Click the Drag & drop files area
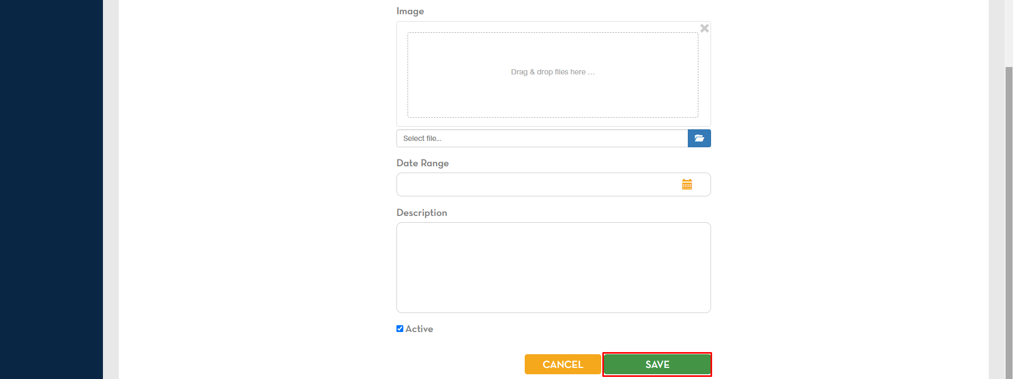This screenshot has width=1013, height=379. coord(553,75)
